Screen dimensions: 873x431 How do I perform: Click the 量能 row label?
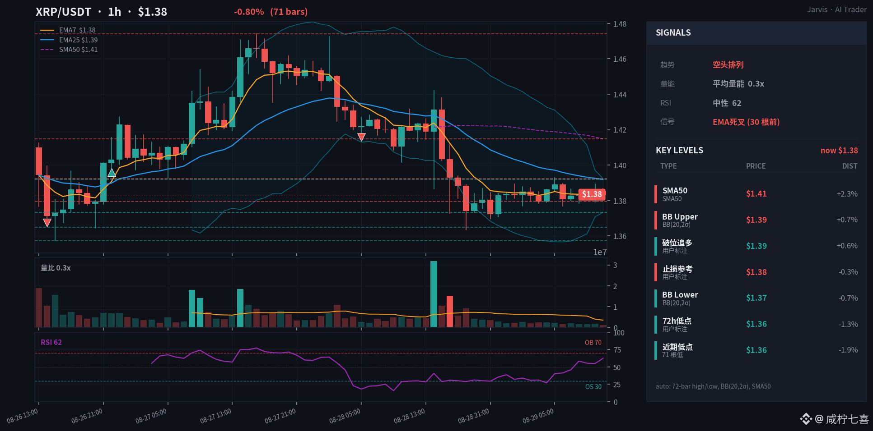667,84
